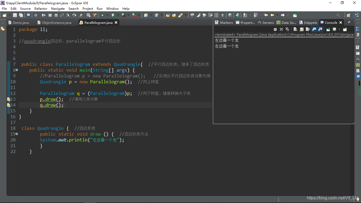Viewport: 361px width, 203px height.
Task: Expand the Debug dropdown arrow
Action: [x=107, y=15]
